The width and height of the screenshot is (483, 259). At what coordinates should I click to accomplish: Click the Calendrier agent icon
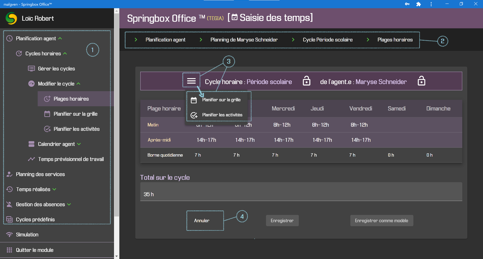click(x=31, y=144)
